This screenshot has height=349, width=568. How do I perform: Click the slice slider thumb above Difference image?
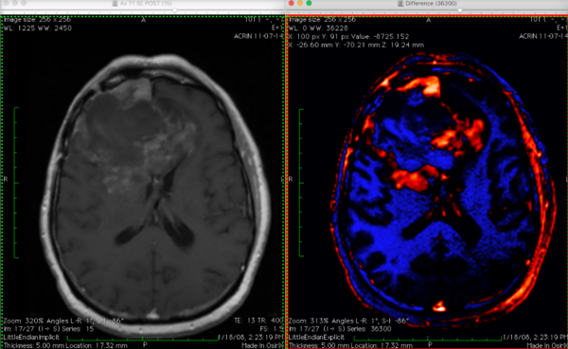(460, 10)
